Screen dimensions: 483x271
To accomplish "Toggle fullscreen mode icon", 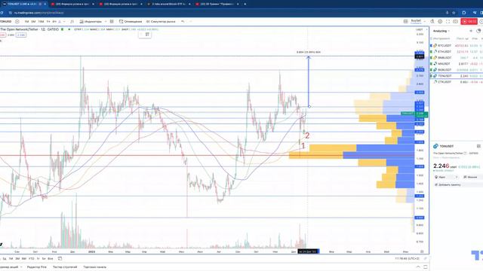I will [448, 22].
